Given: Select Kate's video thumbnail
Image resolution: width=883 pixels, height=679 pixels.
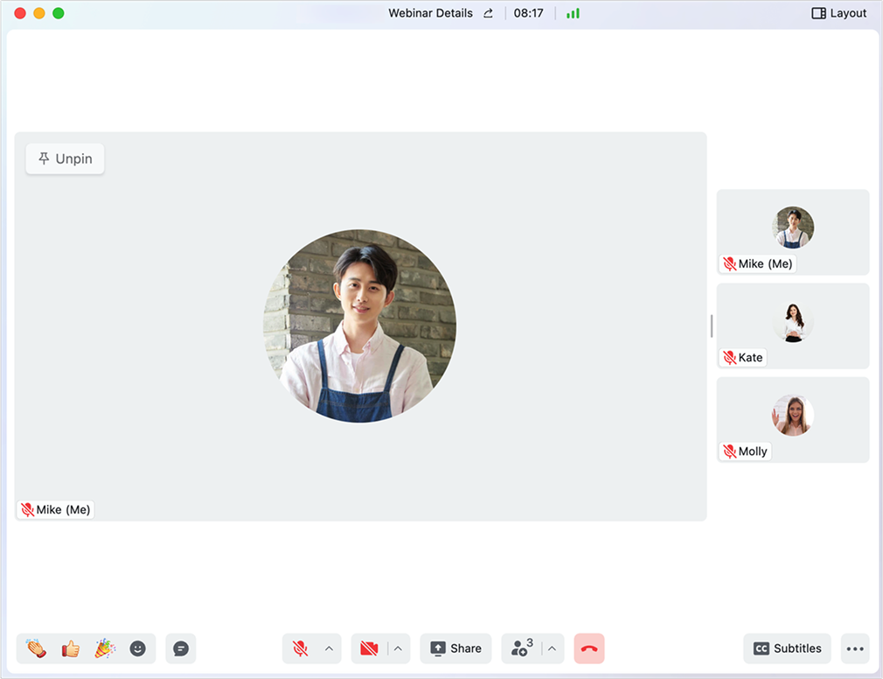Looking at the screenshot, I should click(x=793, y=325).
